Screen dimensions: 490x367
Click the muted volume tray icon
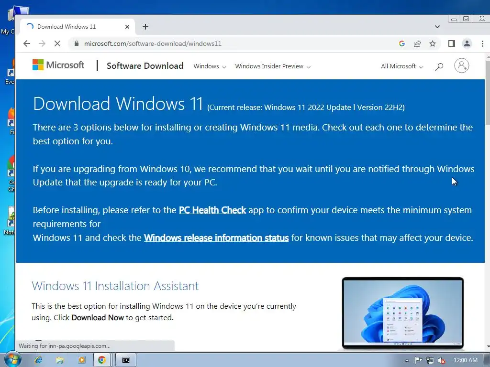pos(442,360)
